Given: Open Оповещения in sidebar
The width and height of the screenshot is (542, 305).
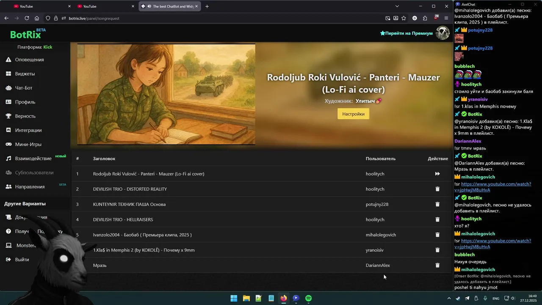Looking at the screenshot, I should click(30, 60).
